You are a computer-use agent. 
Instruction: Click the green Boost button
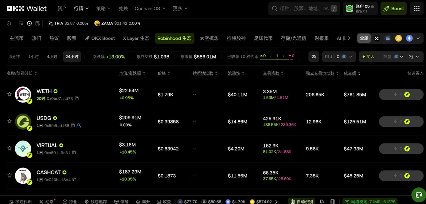tap(394, 9)
